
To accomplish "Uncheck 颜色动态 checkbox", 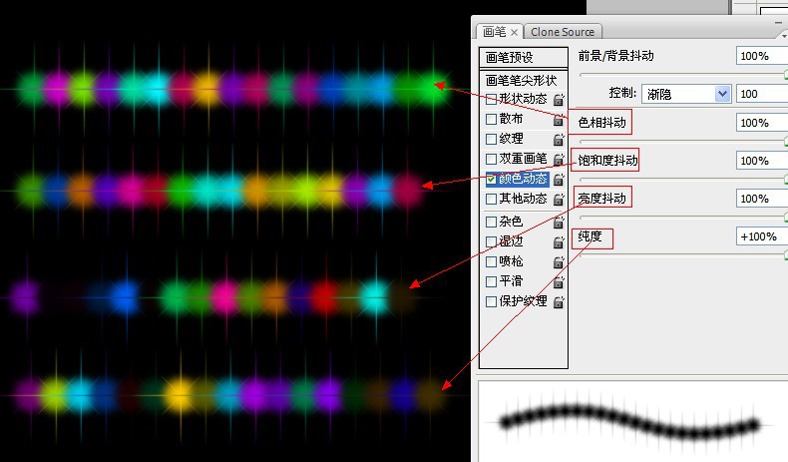I will click(x=491, y=179).
